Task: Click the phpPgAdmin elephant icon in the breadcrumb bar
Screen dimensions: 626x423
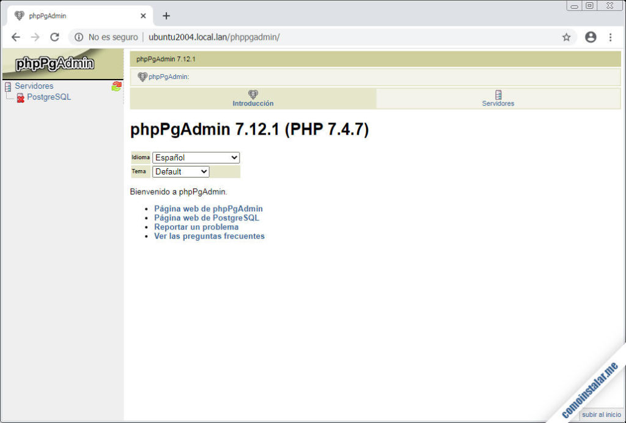Action: (x=143, y=77)
